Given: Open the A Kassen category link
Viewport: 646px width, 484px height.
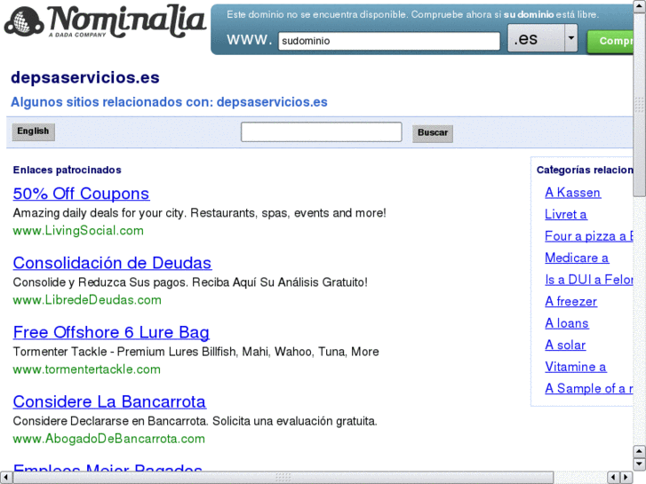Looking at the screenshot, I should coord(572,193).
